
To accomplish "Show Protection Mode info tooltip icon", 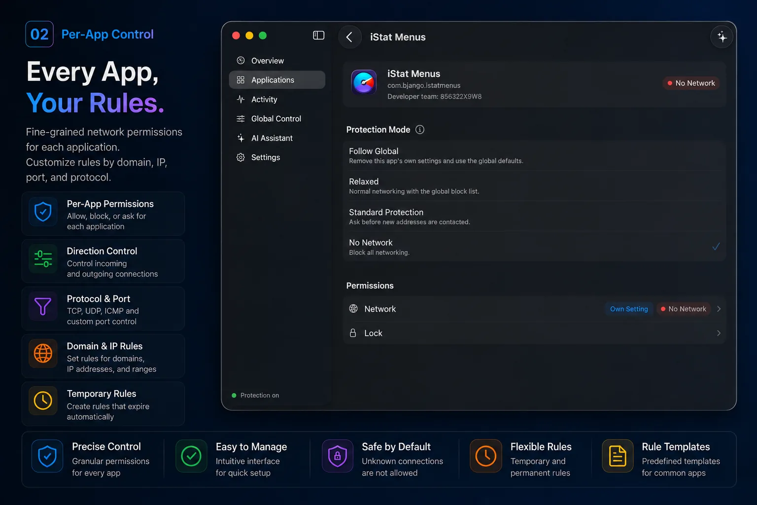I will [420, 130].
